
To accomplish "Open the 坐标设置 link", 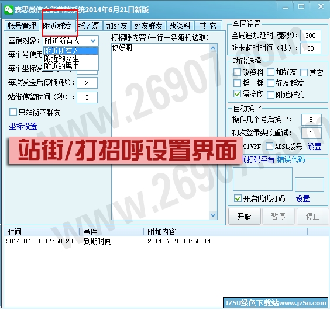I will pyautogui.click(x=23, y=127).
